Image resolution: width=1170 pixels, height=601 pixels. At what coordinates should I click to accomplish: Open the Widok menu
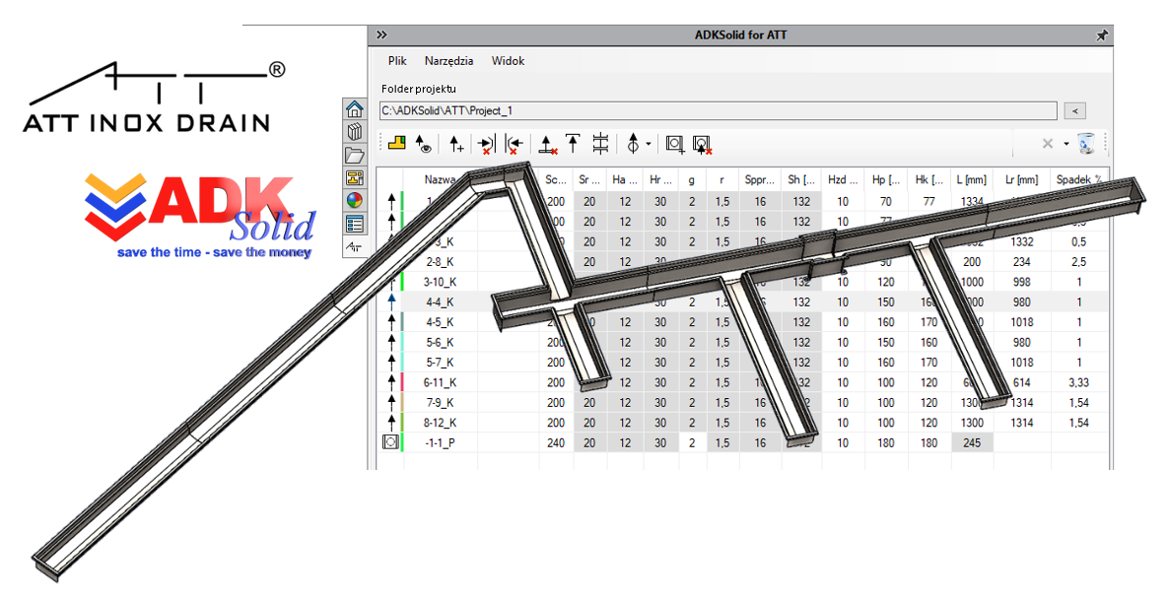[x=508, y=61]
